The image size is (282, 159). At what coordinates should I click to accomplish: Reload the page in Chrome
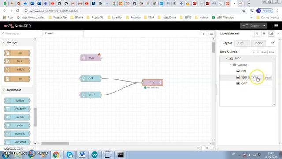[x=18, y=11]
